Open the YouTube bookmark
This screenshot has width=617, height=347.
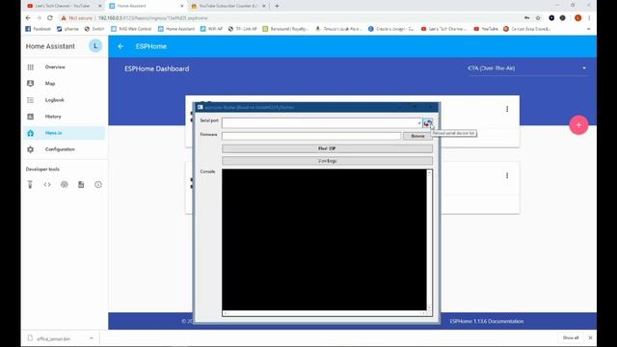pos(486,29)
